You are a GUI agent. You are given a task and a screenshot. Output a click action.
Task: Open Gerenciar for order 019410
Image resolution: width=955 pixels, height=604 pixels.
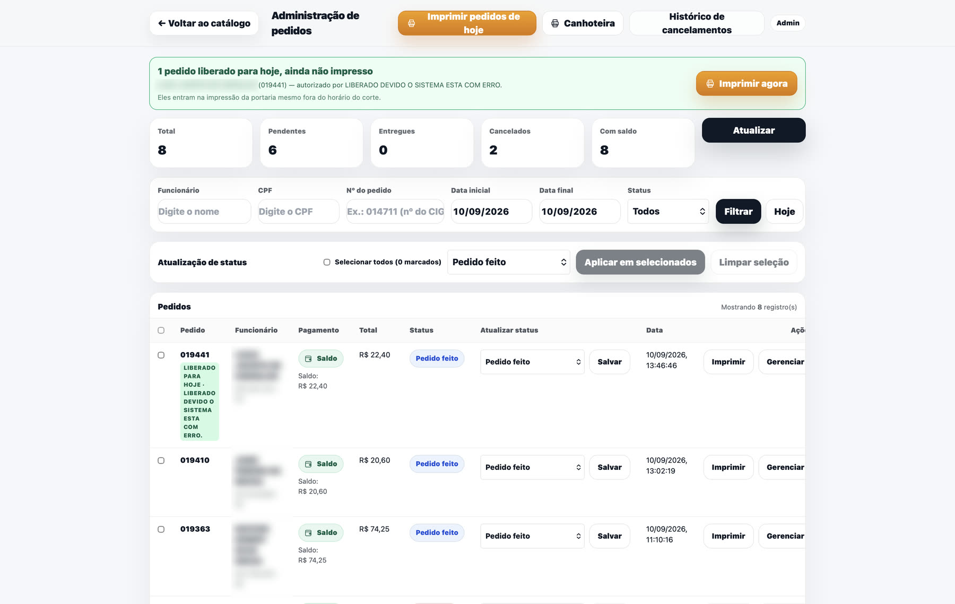783,467
